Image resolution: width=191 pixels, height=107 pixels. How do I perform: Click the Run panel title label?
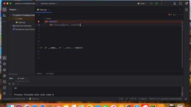pyautogui.click(x=11, y=78)
